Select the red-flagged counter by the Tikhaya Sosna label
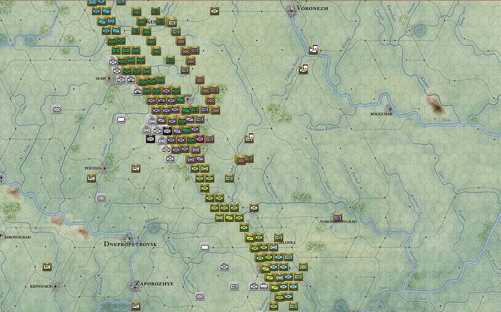The width and height of the screenshot is (501, 312). click(303, 69)
